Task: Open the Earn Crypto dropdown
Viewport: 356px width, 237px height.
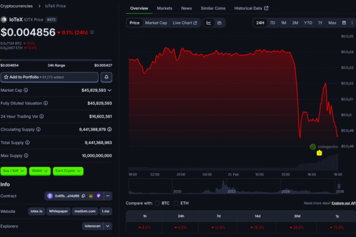Action: coord(67,171)
